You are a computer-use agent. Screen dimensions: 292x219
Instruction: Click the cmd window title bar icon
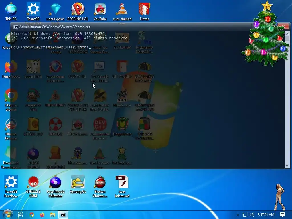pos(15,27)
